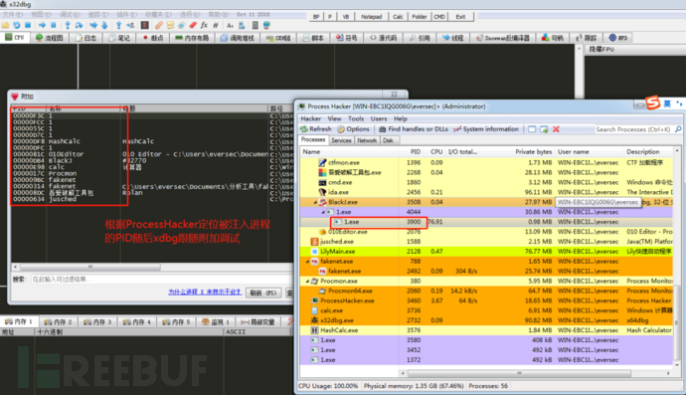Click the Scylla icon in x32dbg toolbar
The image size is (686, 395).
[145, 26]
